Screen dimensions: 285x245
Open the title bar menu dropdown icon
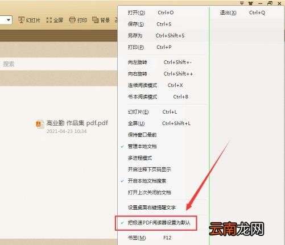pyautogui.click(x=242, y=3)
